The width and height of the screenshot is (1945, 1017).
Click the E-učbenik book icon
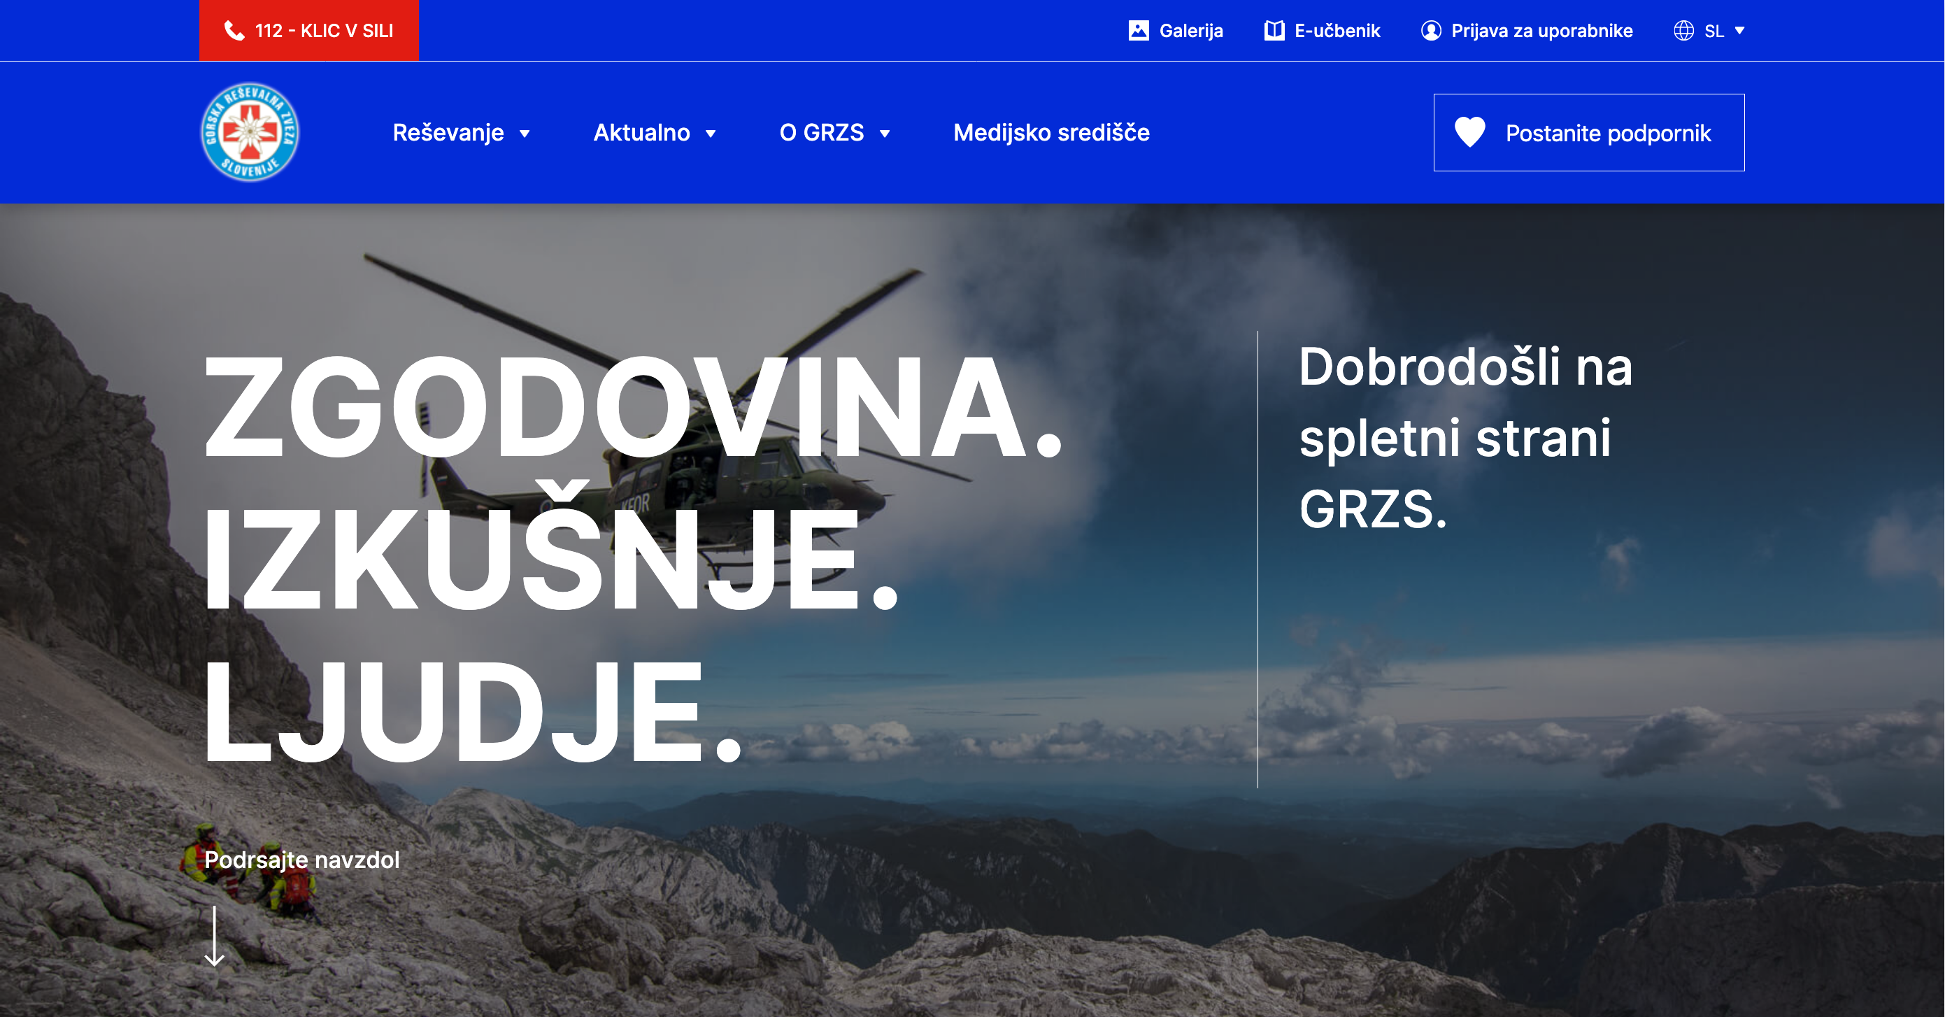[x=1274, y=31]
